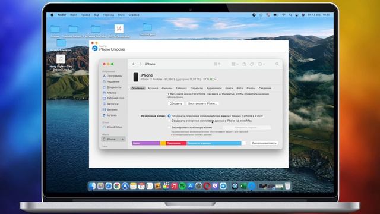Open App Store from the Dock
This screenshot has height=214, width=380.
[191, 186]
